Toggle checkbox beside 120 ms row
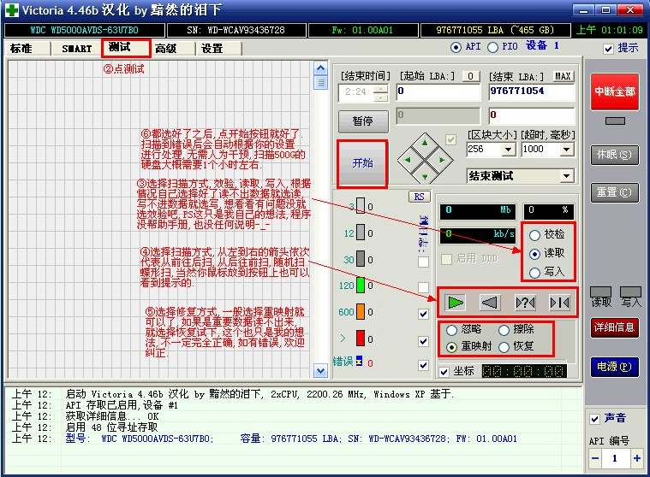The height and width of the screenshot is (477, 650). click(x=423, y=287)
